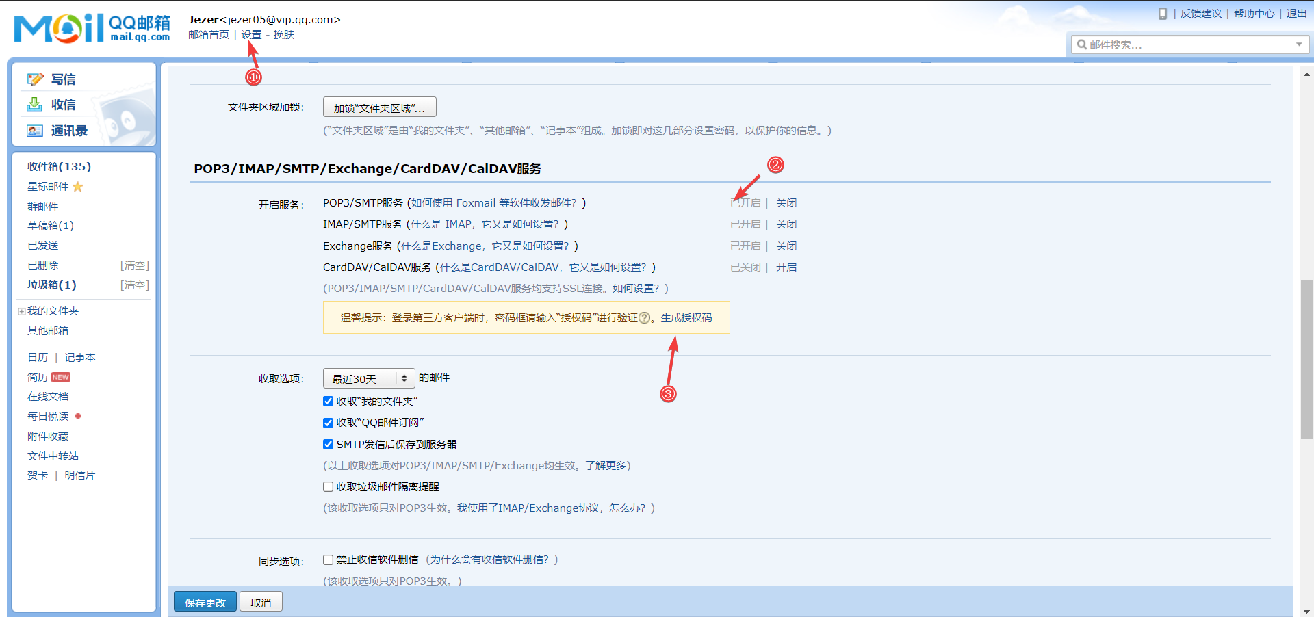Viewport: 1314px width, 617px height.
Task: Enable 收取垃圾邮件隔离提醒 checkbox
Action: pyautogui.click(x=328, y=486)
